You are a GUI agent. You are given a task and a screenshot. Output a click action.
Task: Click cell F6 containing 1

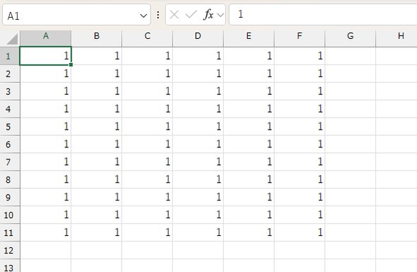pos(299,144)
